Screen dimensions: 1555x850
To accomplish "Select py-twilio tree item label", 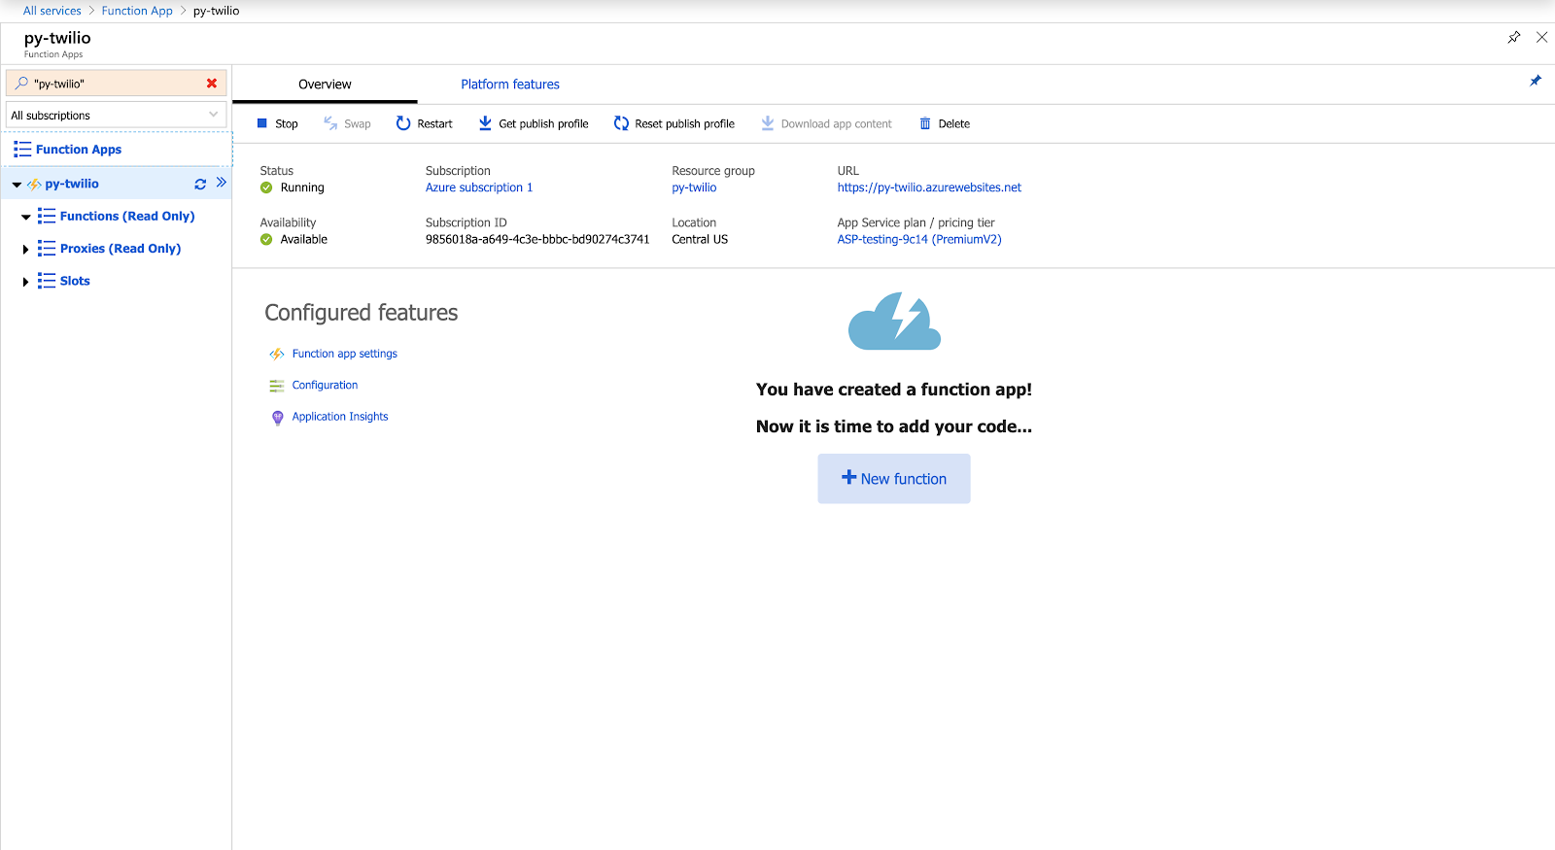I will 72,184.
